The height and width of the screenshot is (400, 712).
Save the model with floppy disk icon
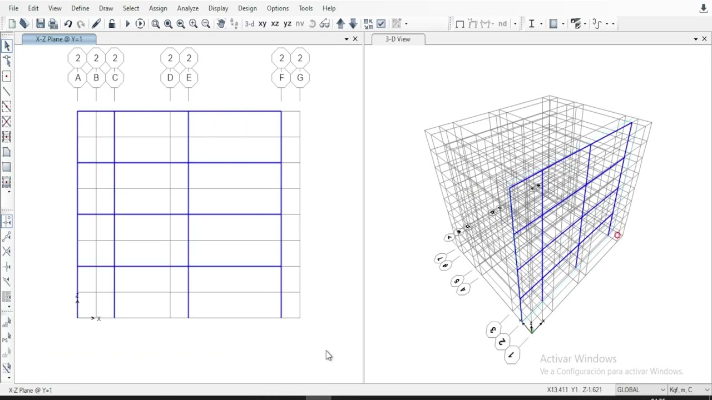(x=40, y=23)
